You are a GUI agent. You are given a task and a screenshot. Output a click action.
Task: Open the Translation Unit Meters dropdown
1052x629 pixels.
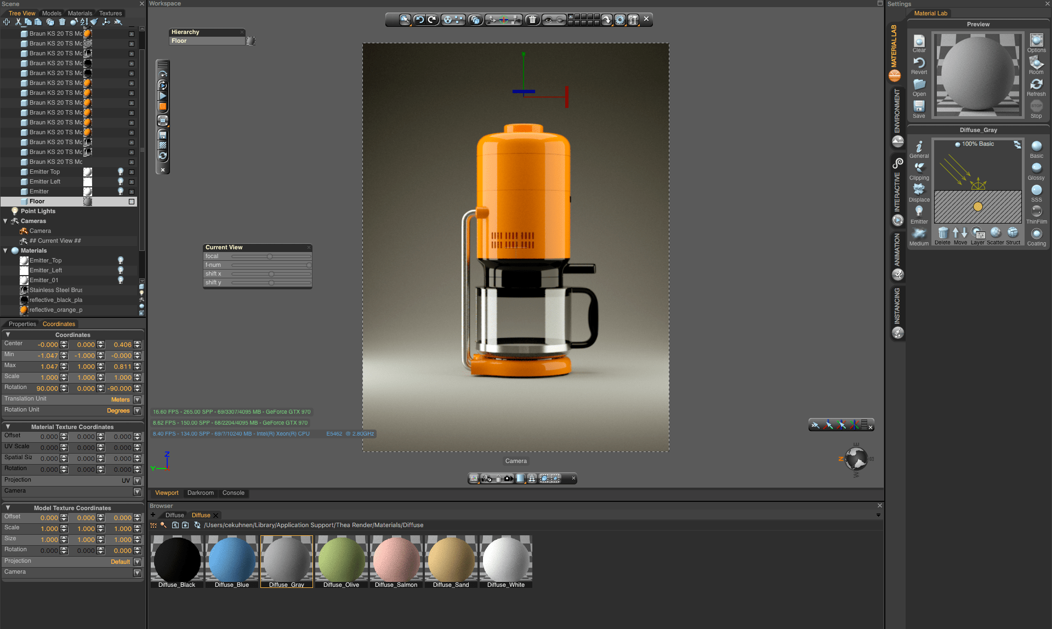tap(138, 400)
